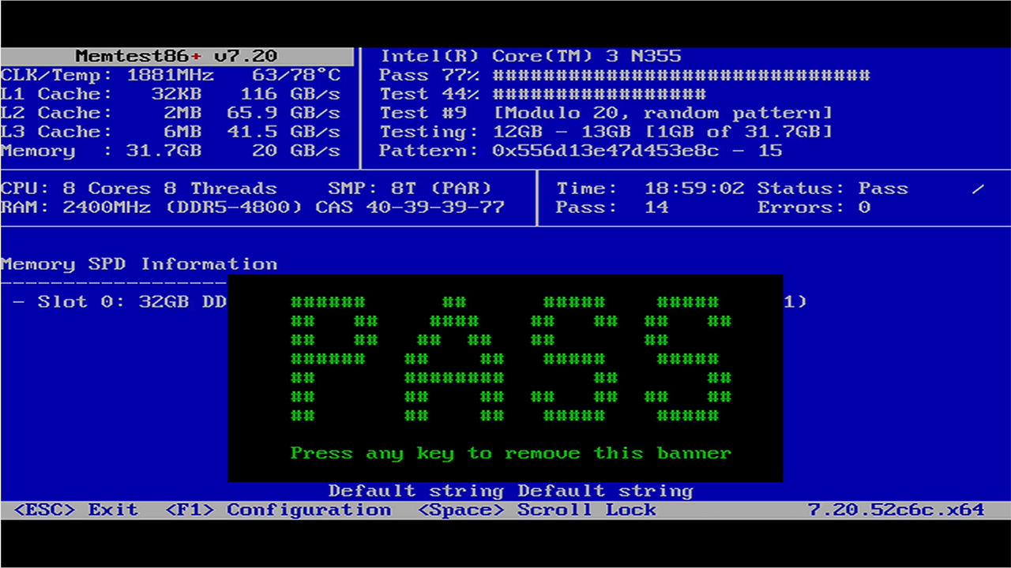Select the Errors: 0 counter
The width and height of the screenshot is (1011, 568).
tap(814, 207)
